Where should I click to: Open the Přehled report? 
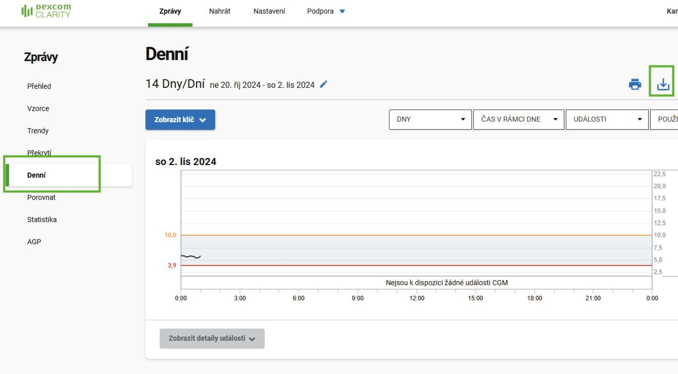coord(39,86)
